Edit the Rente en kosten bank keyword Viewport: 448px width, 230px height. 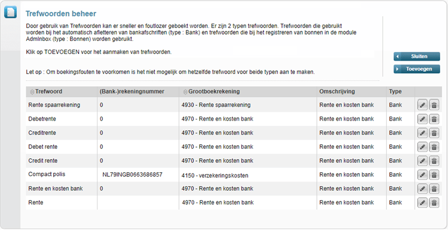click(422, 189)
